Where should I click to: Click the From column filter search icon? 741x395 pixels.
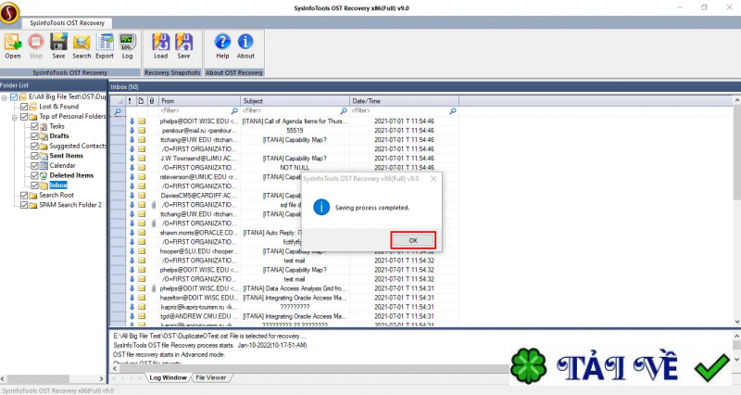[234, 110]
